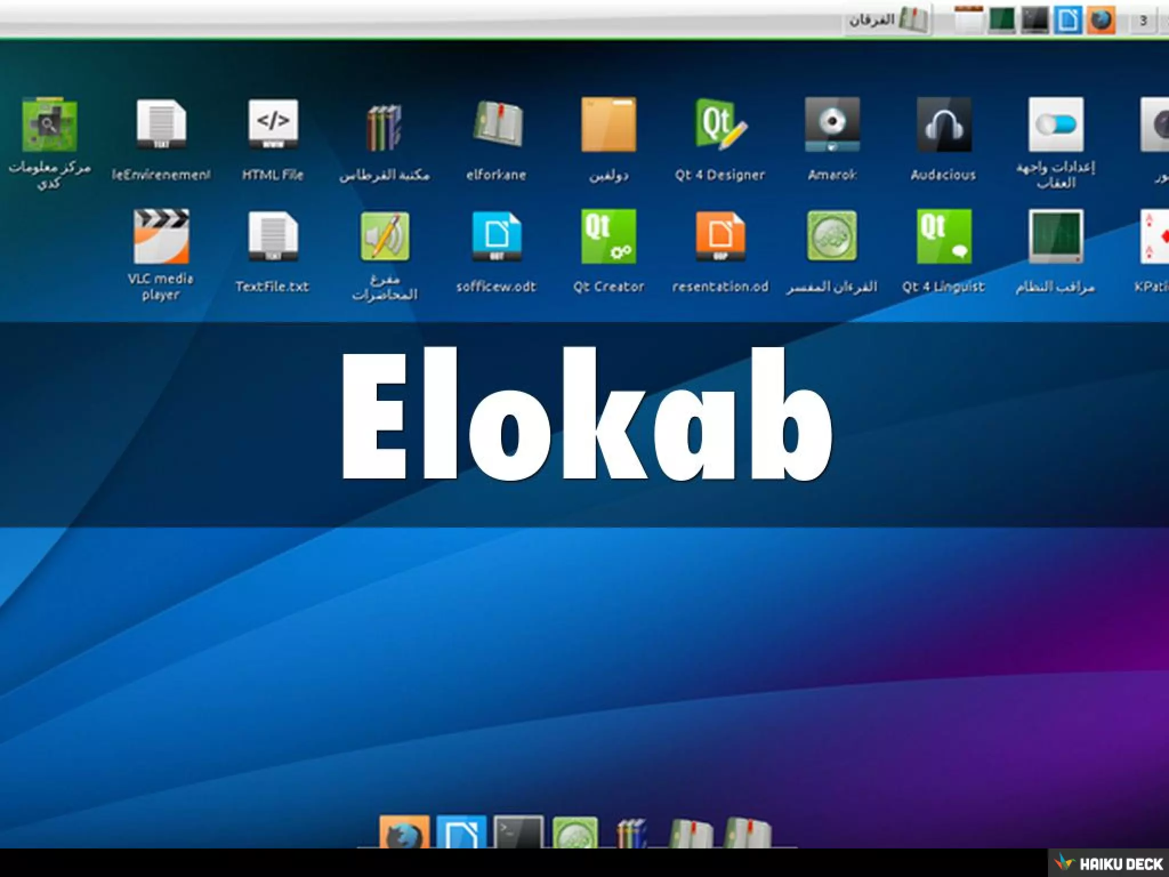Click the top panel Arabic Furqan button
Image resolution: width=1169 pixels, height=877 pixels.
coord(887,21)
